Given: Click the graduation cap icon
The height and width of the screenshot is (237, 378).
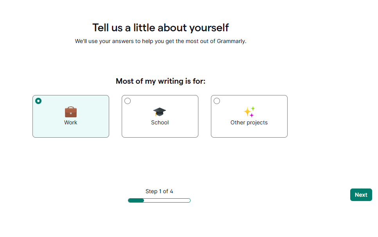Looking at the screenshot, I should tap(160, 112).
